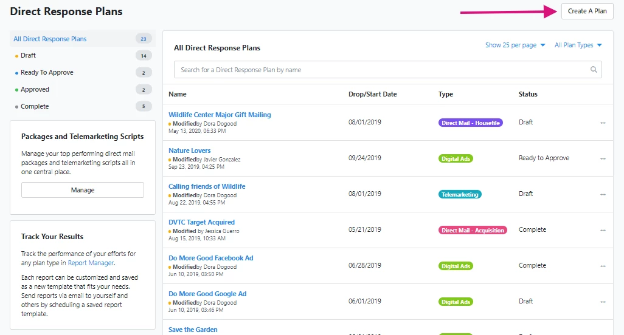Open more options for Do More Good Facebook Ad

(x=603, y=266)
